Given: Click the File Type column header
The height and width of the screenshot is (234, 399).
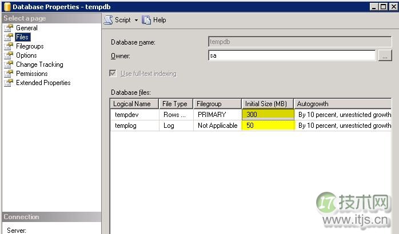Looking at the screenshot, I should (176, 104).
